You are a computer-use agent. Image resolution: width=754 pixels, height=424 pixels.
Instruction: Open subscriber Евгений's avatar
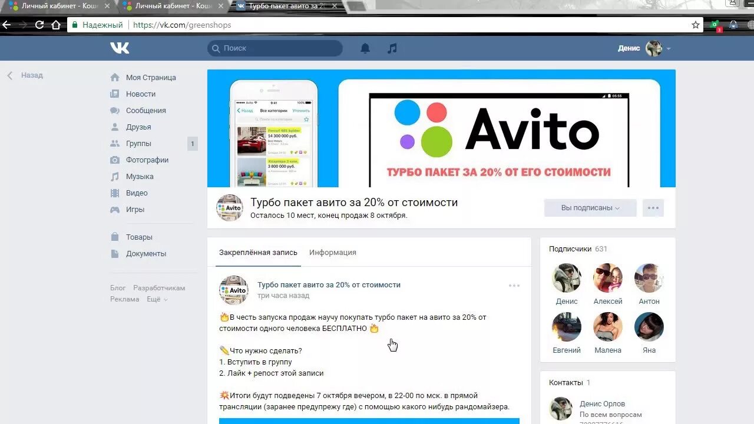tap(567, 327)
